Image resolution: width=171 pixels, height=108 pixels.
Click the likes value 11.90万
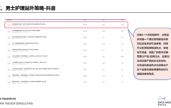coord(85,37)
